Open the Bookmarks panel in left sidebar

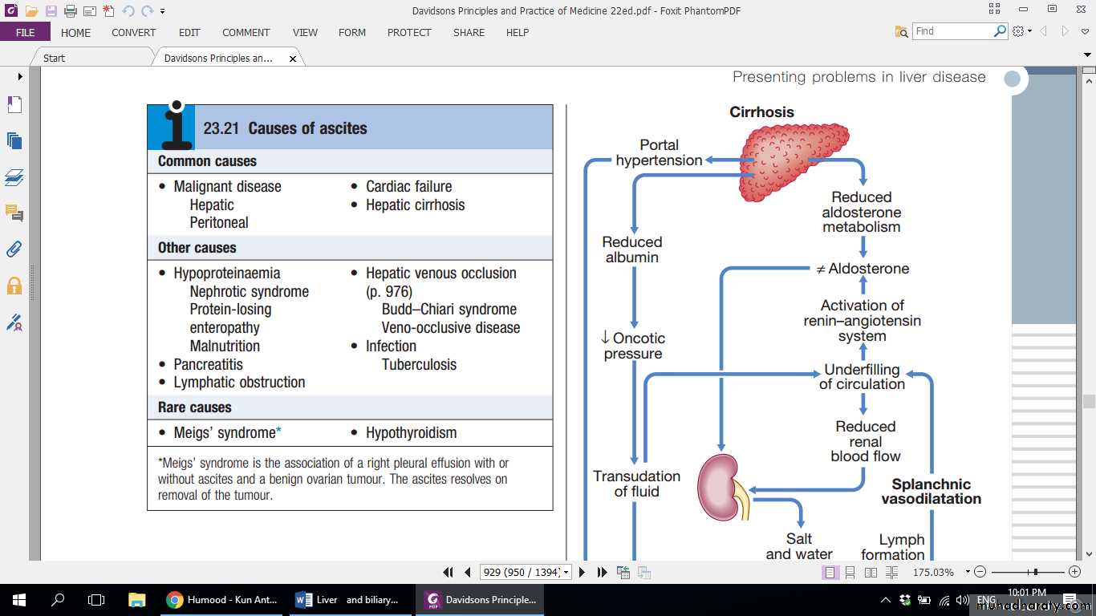(x=14, y=105)
